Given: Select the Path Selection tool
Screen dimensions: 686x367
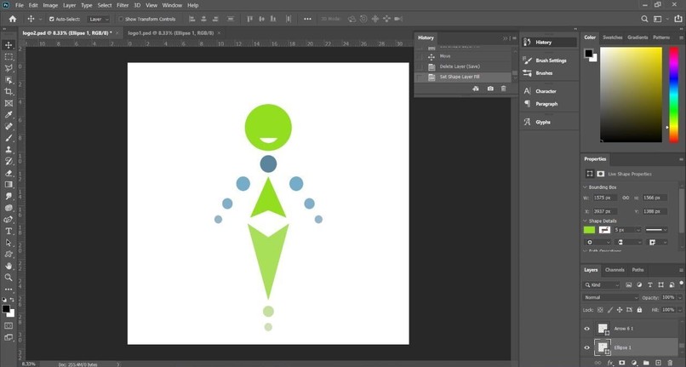Looking at the screenshot, I should tap(9, 243).
